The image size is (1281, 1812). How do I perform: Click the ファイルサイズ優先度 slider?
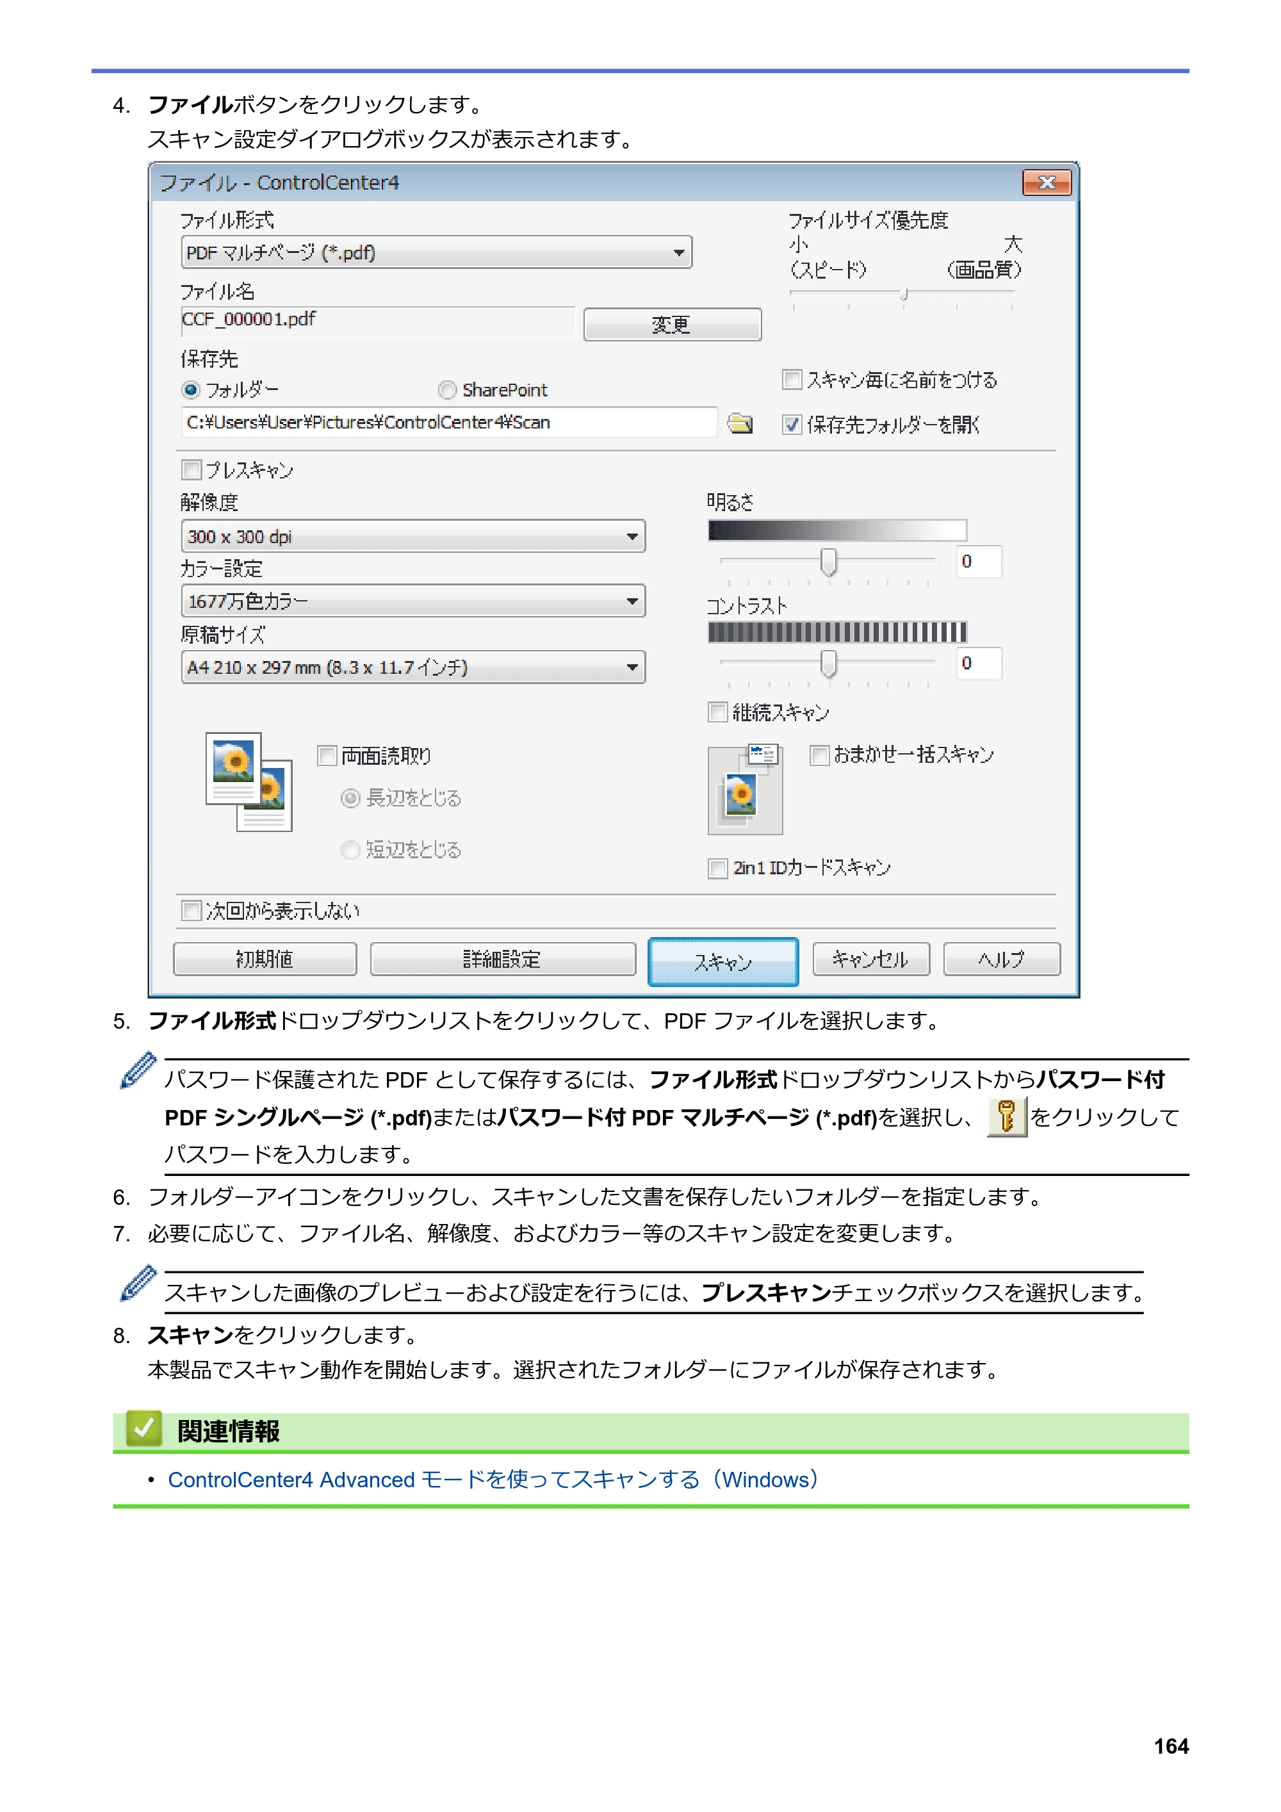[902, 296]
